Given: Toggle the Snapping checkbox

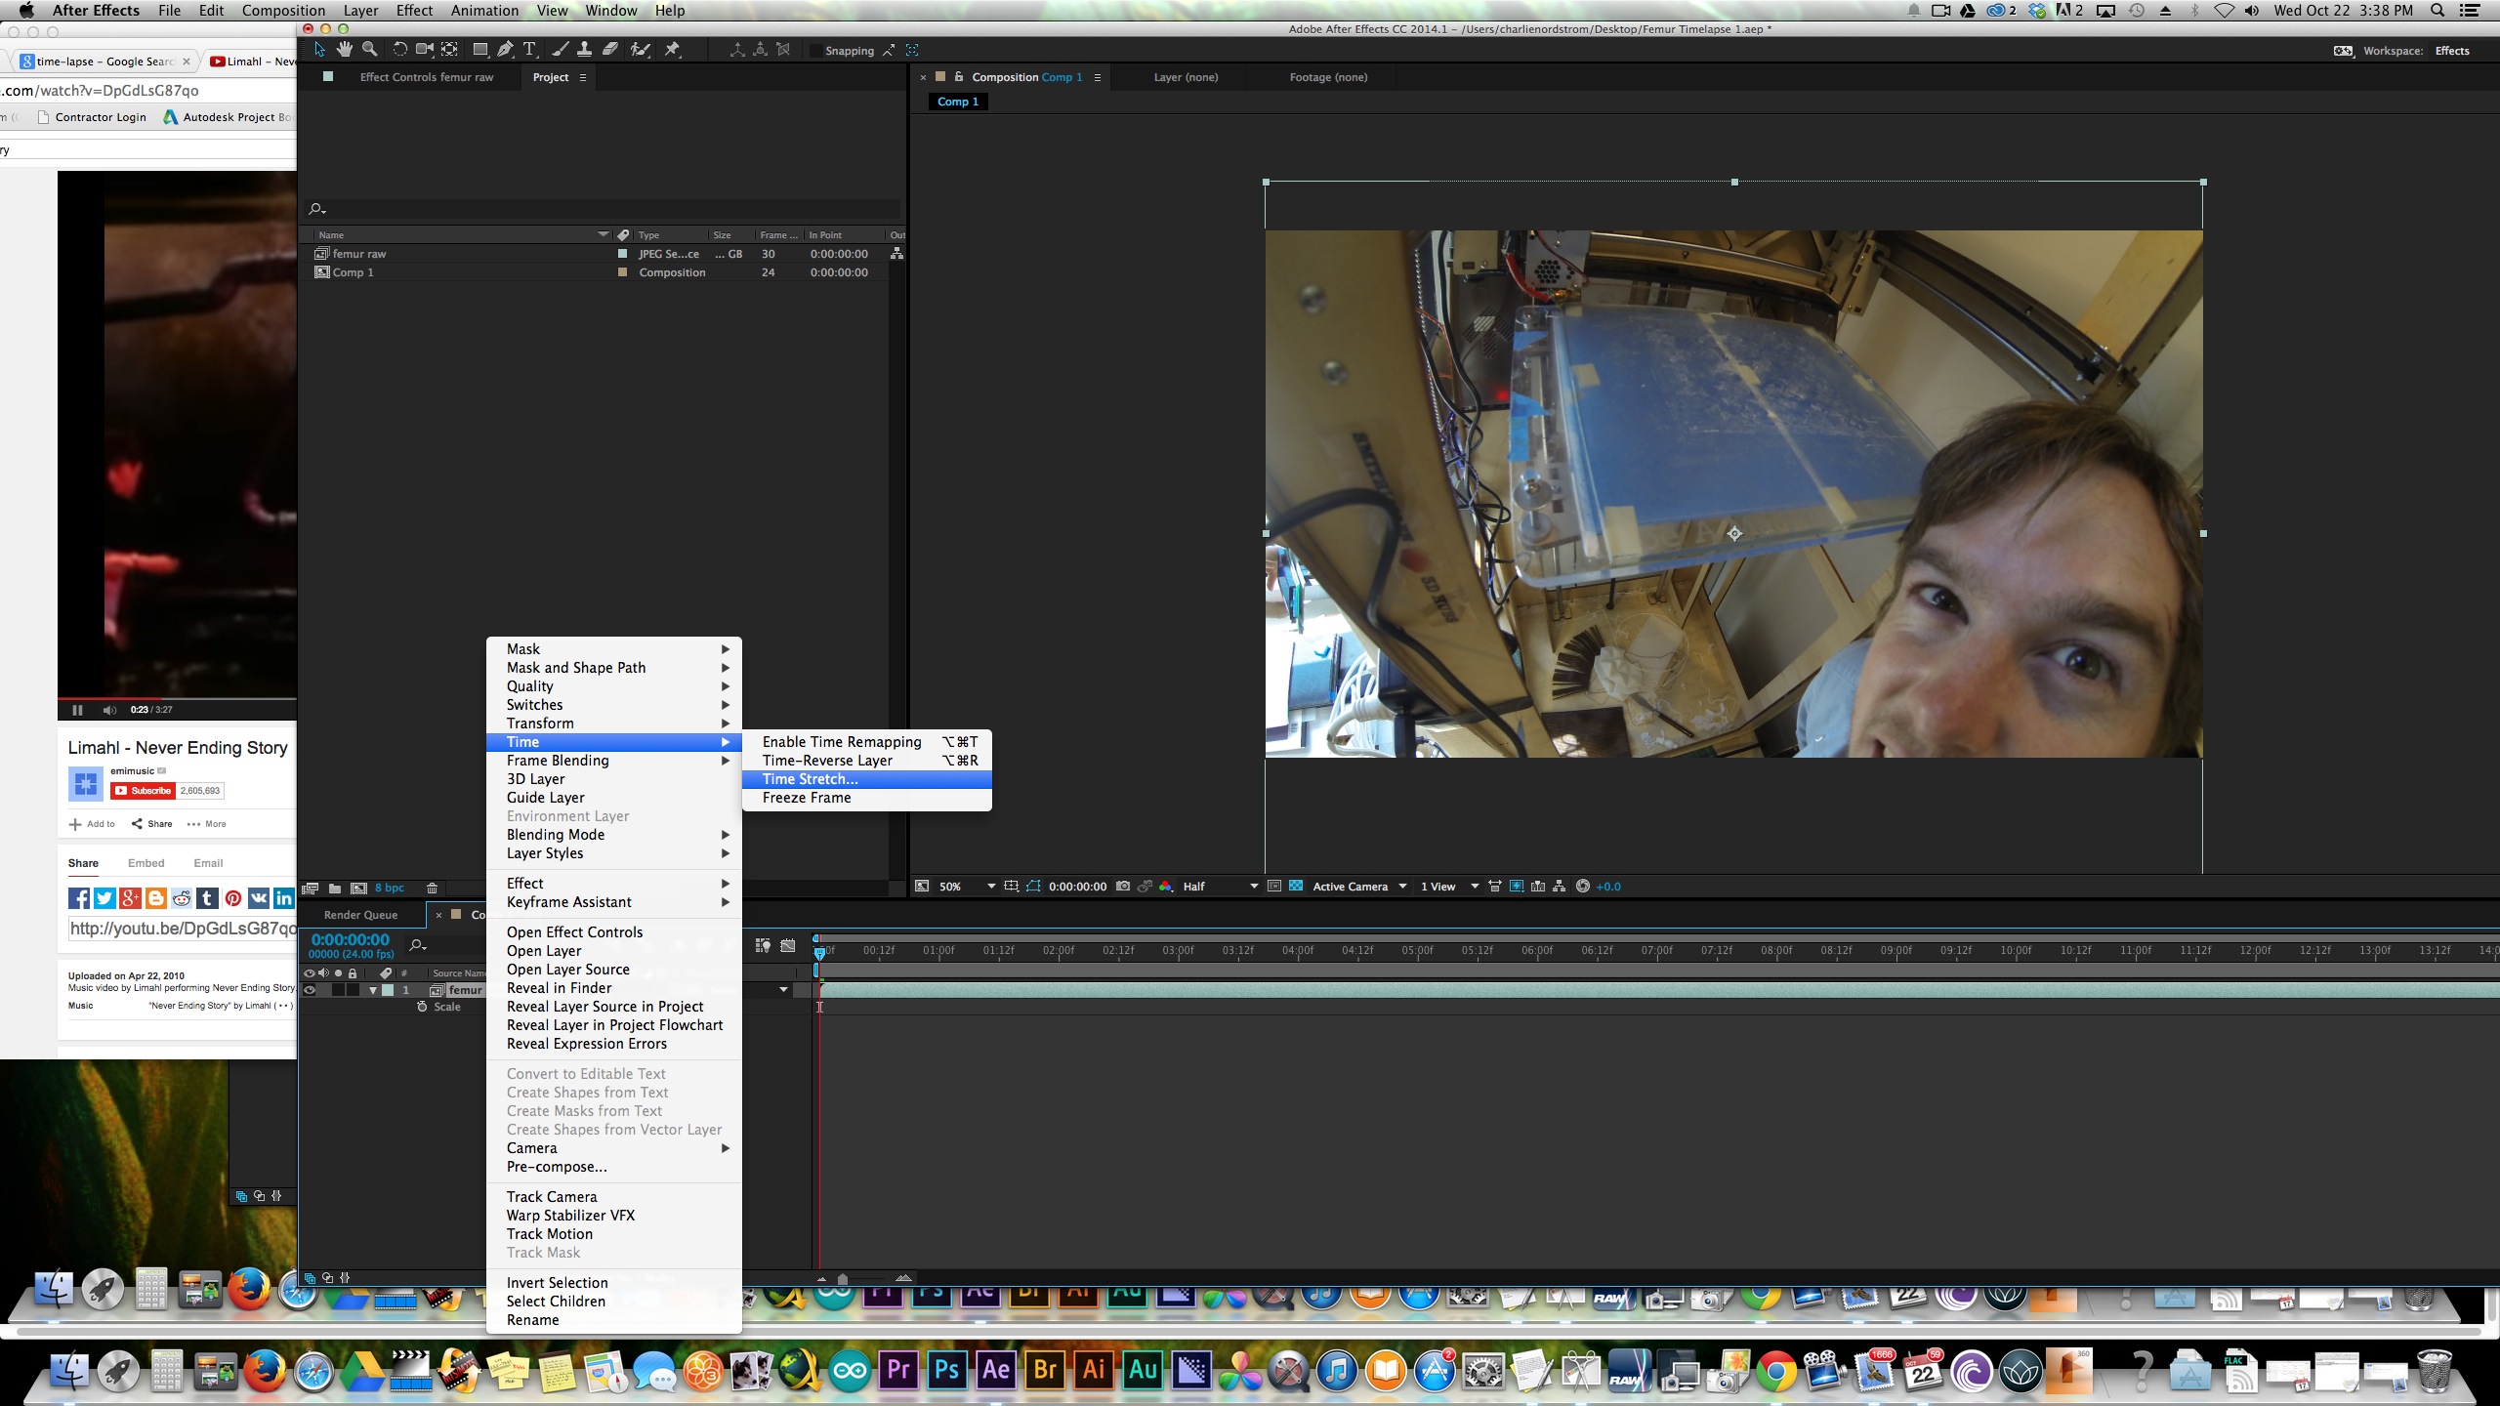Looking at the screenshot, I should [814, 51].
